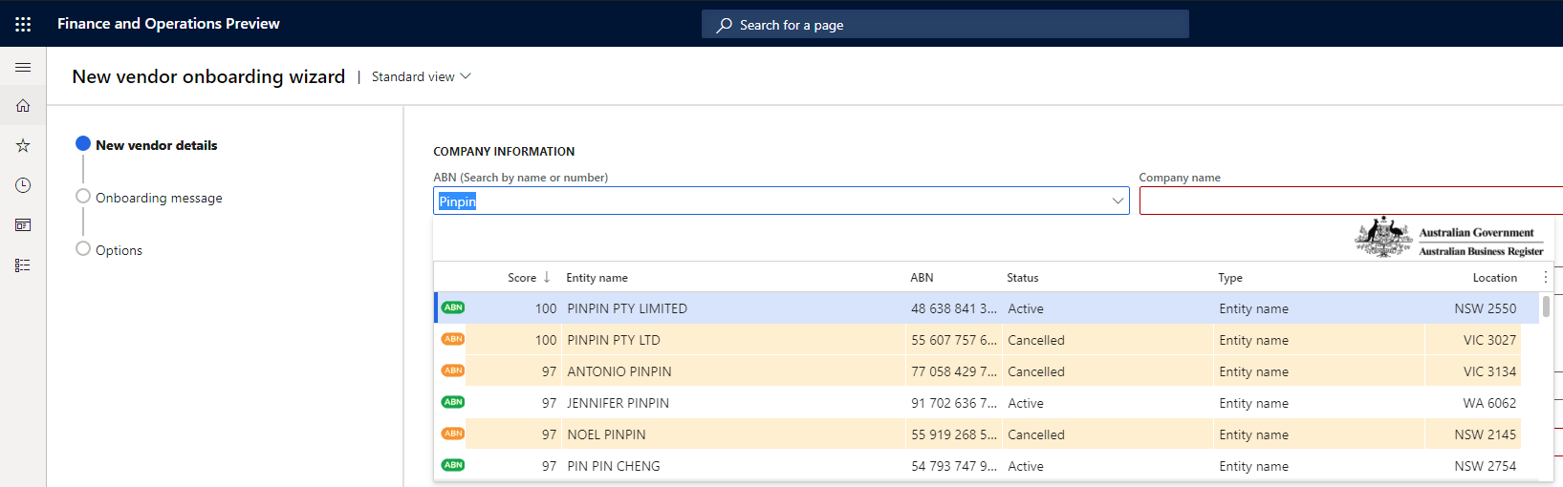
Task: Sort by Entity name column header
Action: [x=597, y=278]
